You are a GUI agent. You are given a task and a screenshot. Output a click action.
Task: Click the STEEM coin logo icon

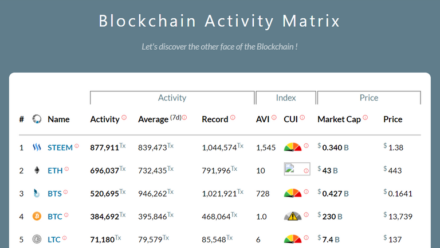tap(37, 147)
